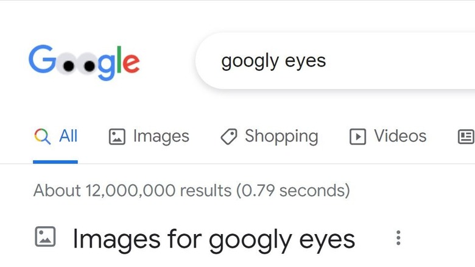Click the left googly eye in the logo

(x=70, y=63)
